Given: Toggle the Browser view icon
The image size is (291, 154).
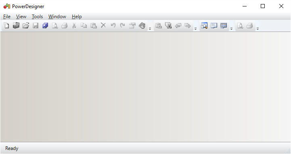Looking at the screenshot, I should (204, 25).
